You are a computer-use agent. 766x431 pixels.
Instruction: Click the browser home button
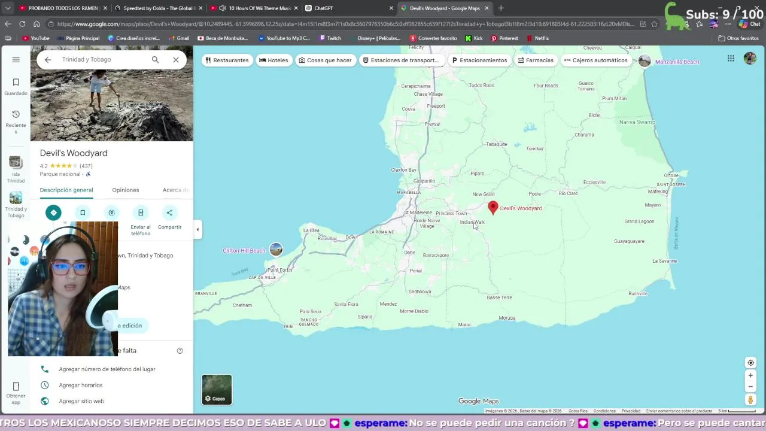[x=37, y=24]
